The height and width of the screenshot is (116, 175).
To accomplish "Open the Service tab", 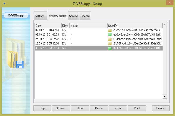I will click(73, 16).
